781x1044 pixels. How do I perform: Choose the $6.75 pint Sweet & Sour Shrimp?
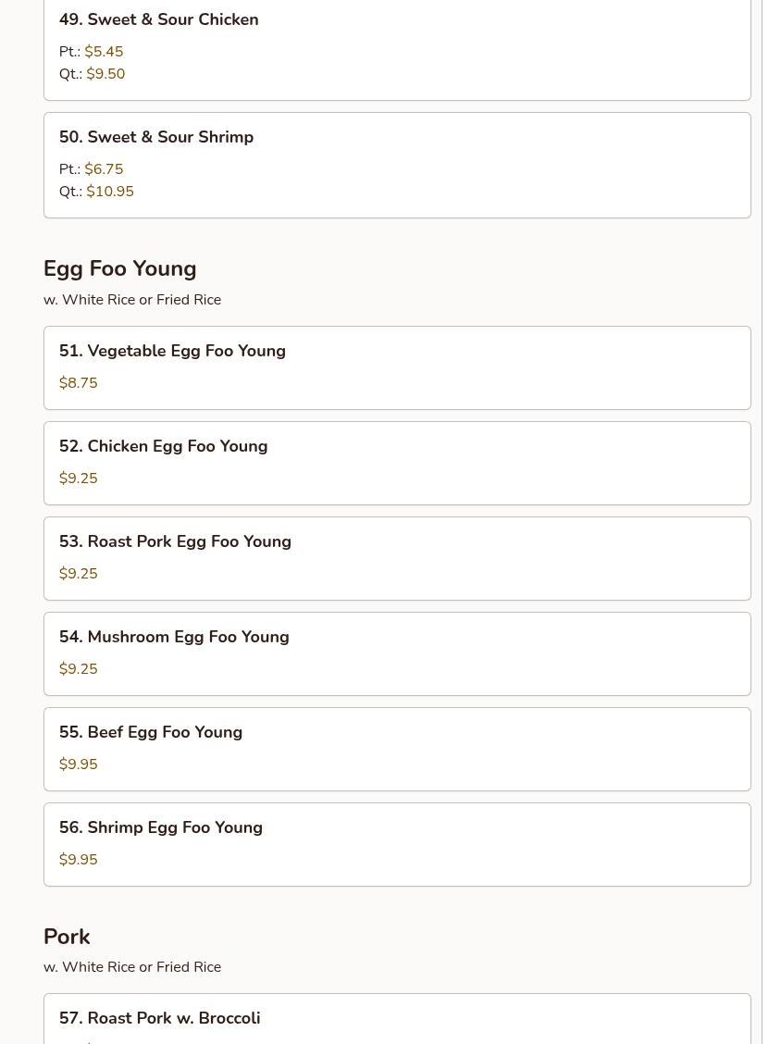pyautogui.click(x=104, y=169)
